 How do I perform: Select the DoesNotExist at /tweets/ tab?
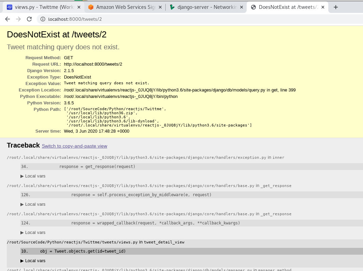pyautogui.click(x=288, y=7)
